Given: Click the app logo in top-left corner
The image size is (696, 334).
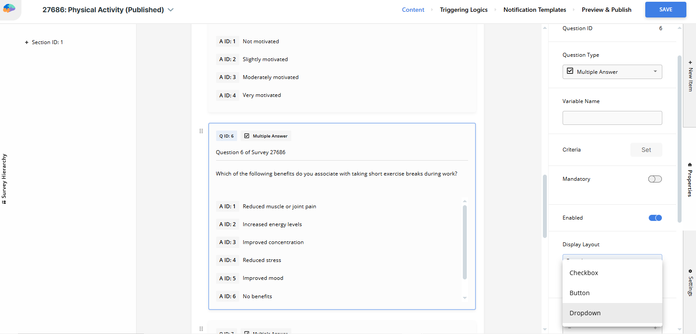Looking at the screenshot, I should (x=9, y=9).
